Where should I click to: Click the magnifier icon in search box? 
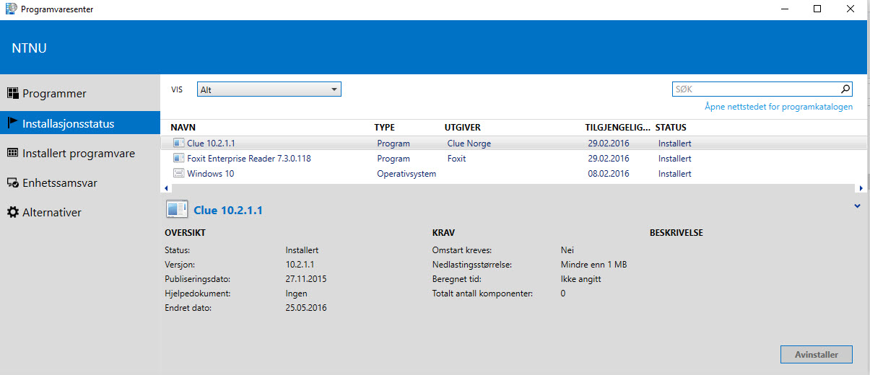(x=845, y=89)
